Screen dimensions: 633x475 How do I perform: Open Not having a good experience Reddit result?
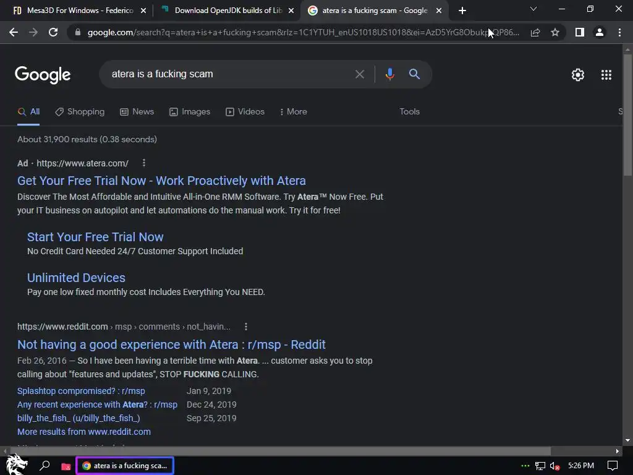[x=171, y=344]
